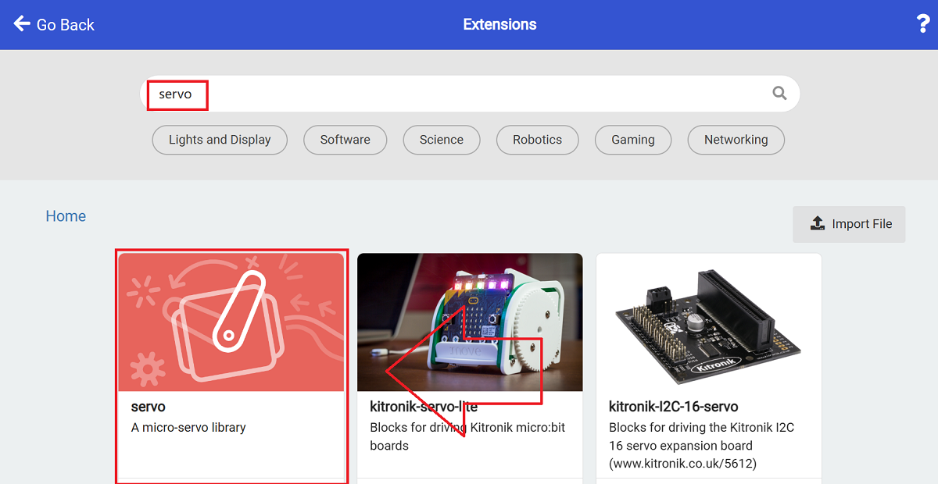The image size is (938, 484).
Task: Filter by Networking category
Action: click(x=736, y=140)
